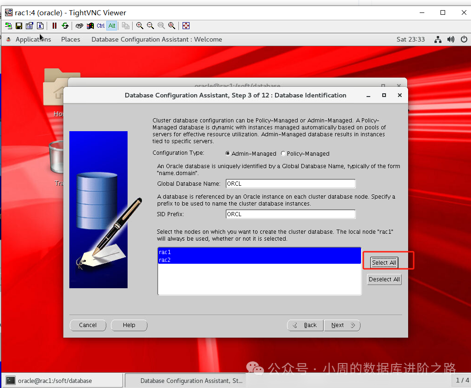Click the Zoom out magnifier icon
471x388 pixels.
[x=151, y=26]
